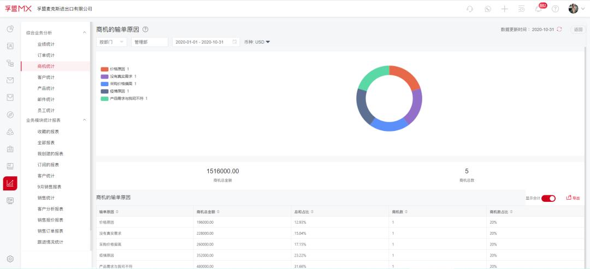Image resolution: width=590 pixels, height=269 pixels.
Task: Open notifications bell with 882 badge
Action: click(x=538, y=9)
